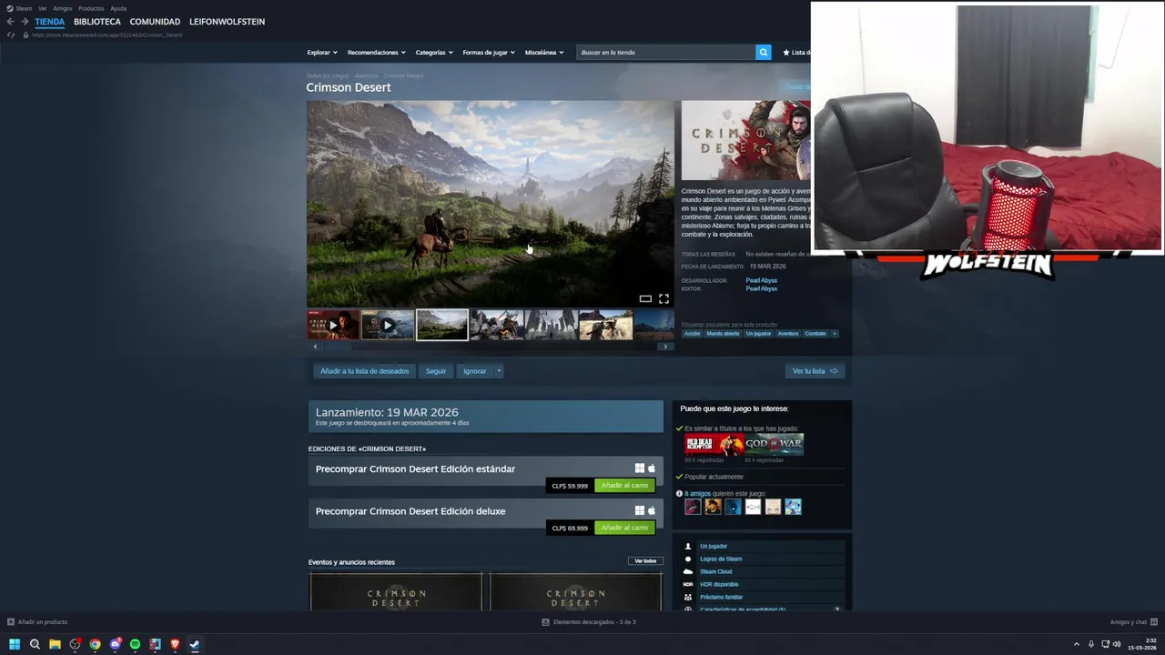Screen dimensions: 1165x655
Task: Click the Steam taskbar icon
Action: coord(194,644)
